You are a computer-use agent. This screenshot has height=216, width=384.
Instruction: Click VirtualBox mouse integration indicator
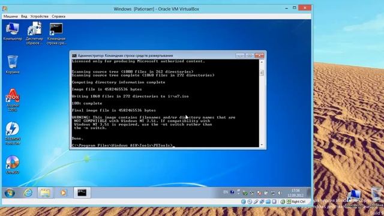283,202
